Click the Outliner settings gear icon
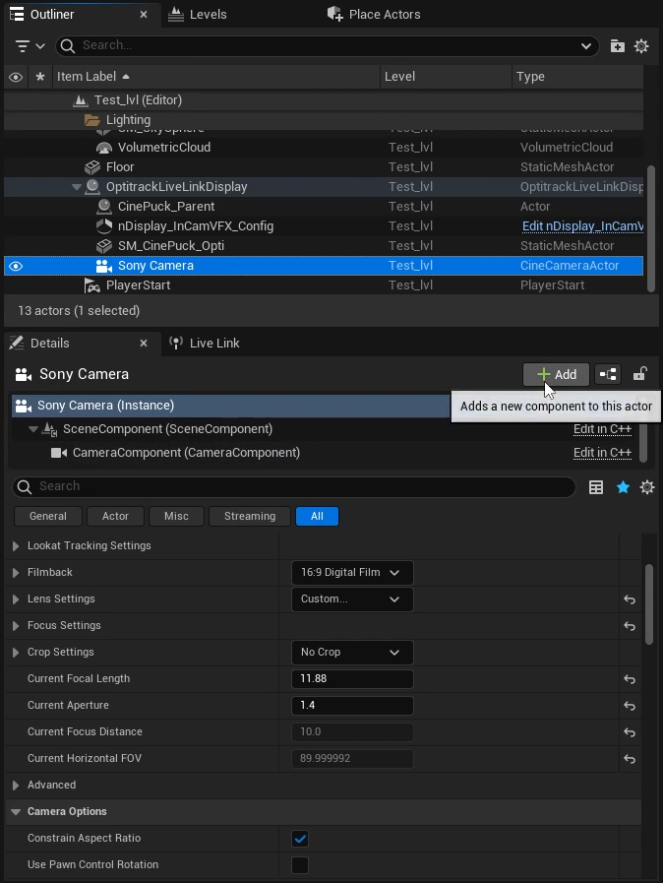This screenshot has height=883, width=663. point(641,46)
